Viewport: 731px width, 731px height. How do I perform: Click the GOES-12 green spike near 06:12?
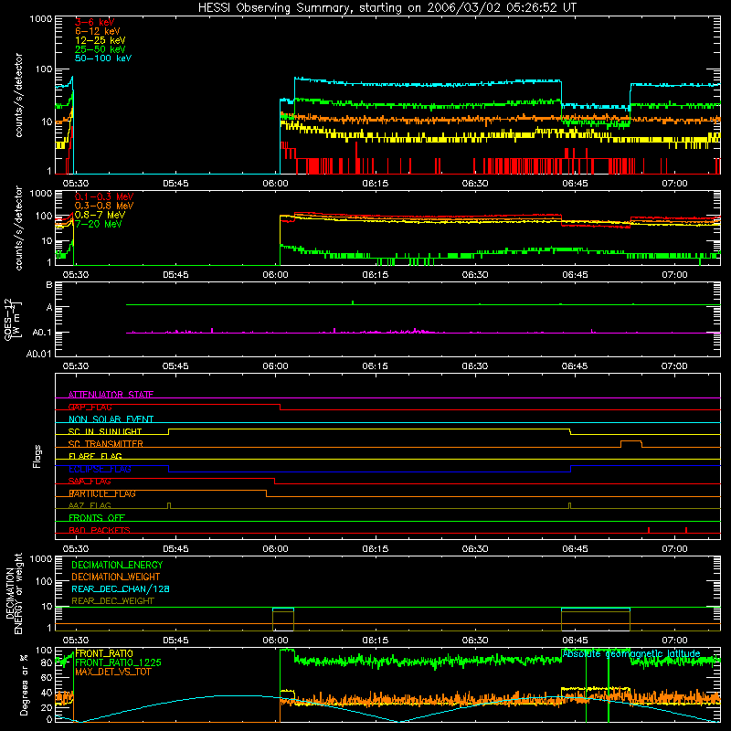pos(353,302)
